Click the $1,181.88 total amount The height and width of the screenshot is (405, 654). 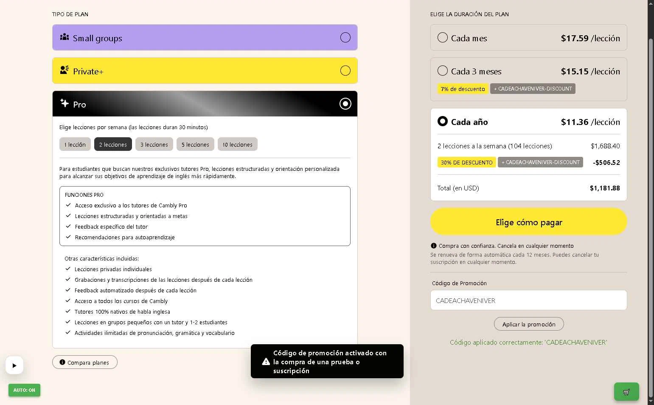605,188
